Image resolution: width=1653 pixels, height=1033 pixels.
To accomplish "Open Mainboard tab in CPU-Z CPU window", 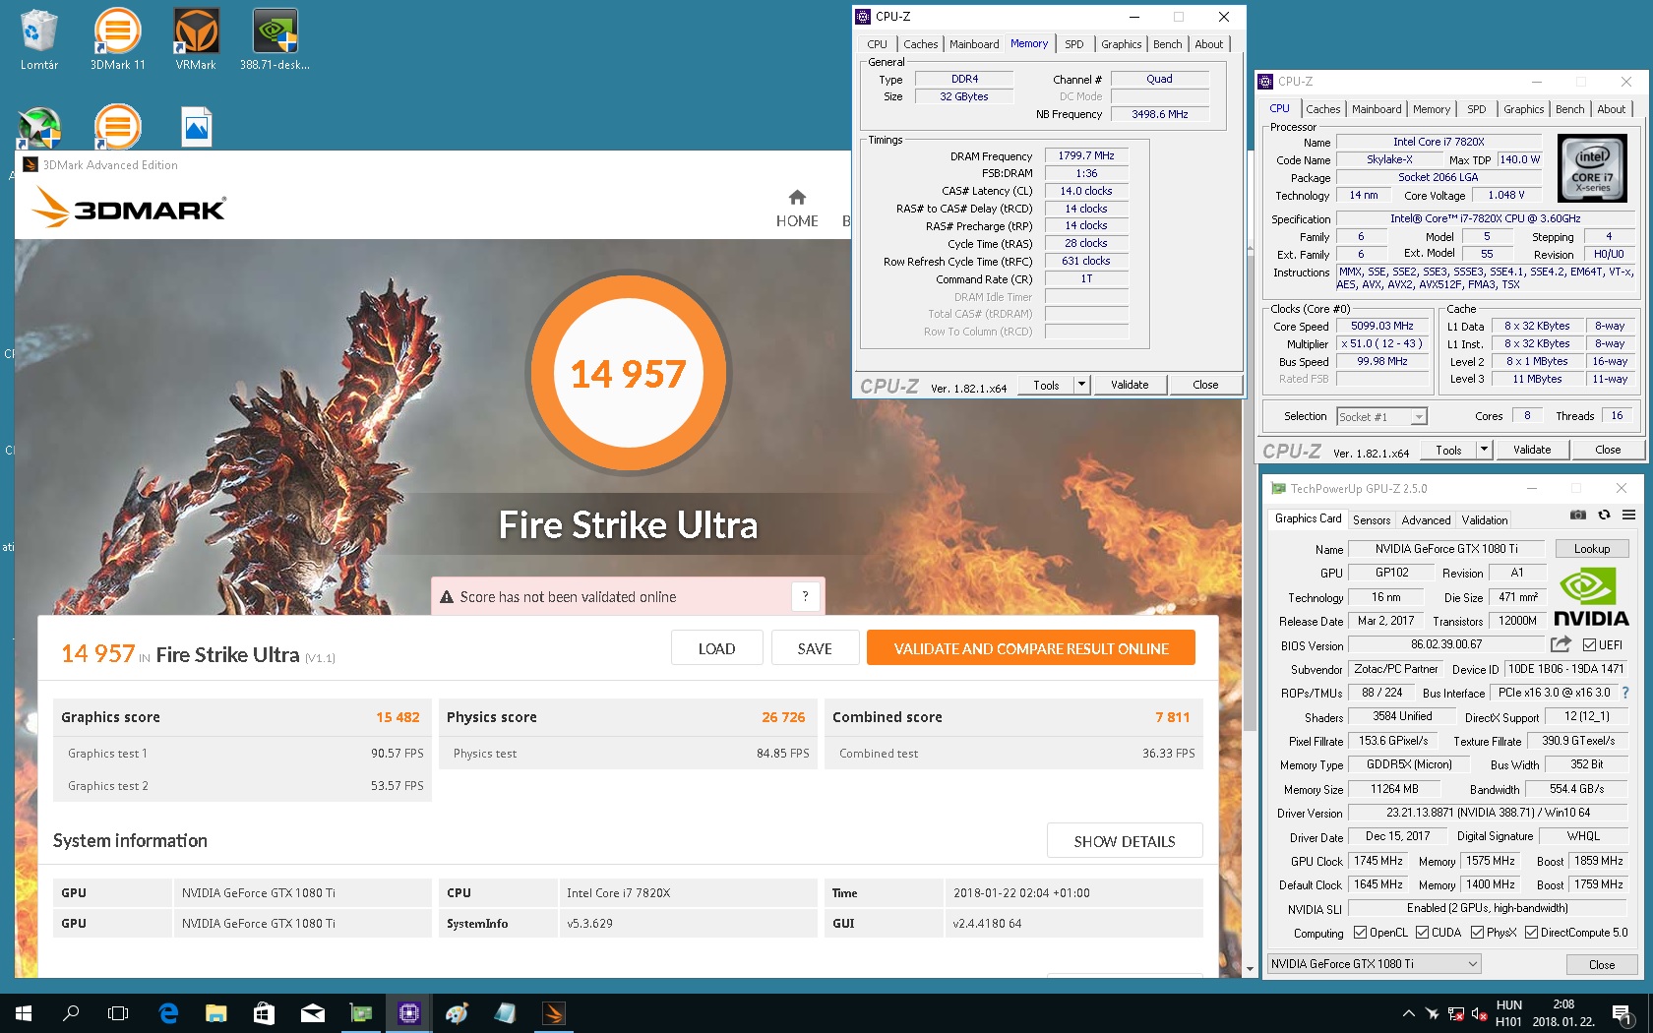I will [x=1377, y=109].
